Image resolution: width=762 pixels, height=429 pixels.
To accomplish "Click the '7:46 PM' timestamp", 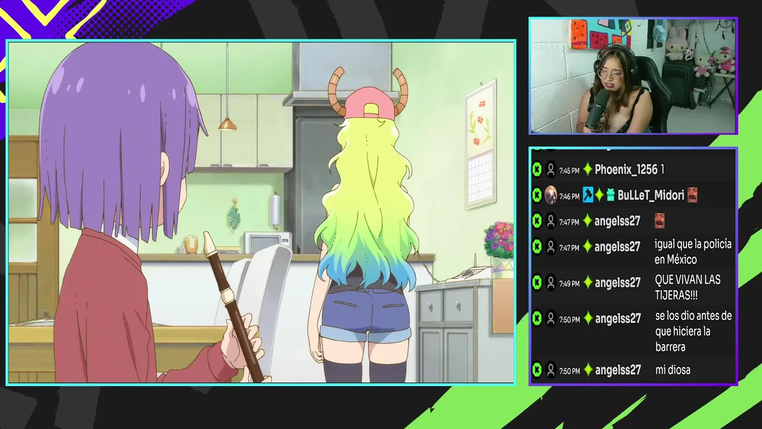I will coord(569,195).
